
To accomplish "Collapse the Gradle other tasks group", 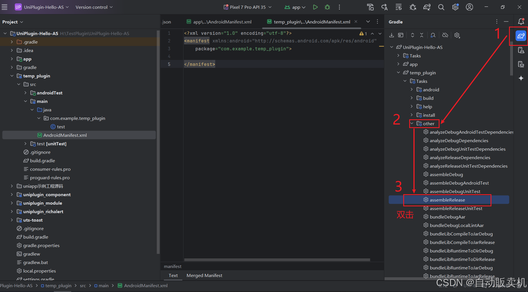I will [412, 124].
